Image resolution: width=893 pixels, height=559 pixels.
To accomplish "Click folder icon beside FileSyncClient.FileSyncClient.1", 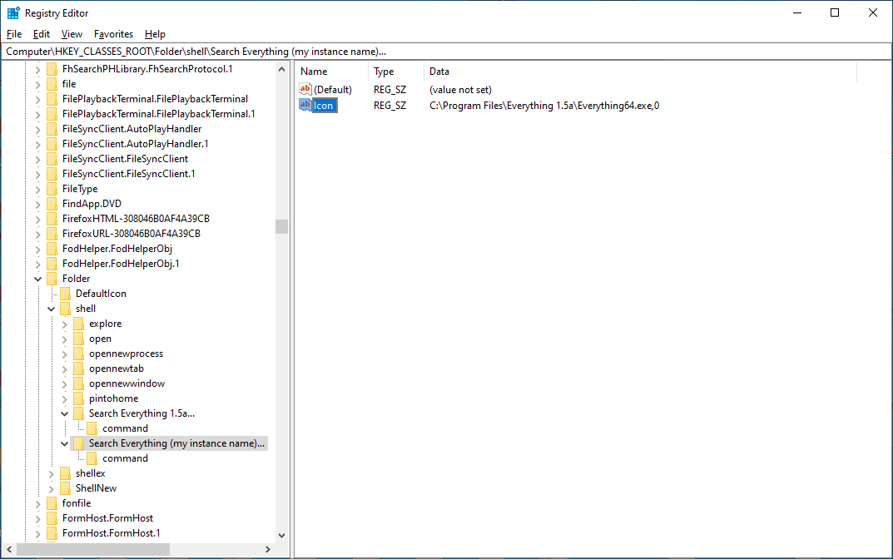I will click(52, 174).
